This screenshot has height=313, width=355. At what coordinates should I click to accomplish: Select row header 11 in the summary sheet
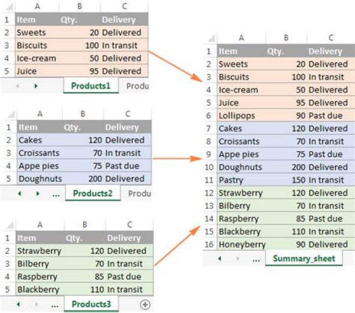(209, 180)
